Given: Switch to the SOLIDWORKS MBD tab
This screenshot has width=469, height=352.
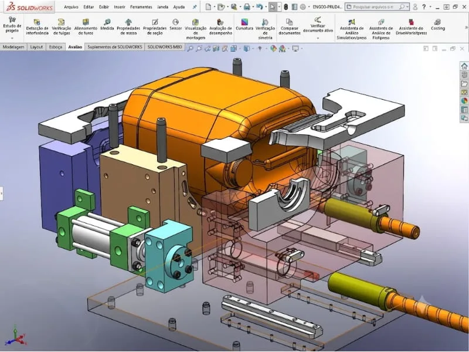Looking at the screenshot, I should pyautogui.click(x=165, y=47).
